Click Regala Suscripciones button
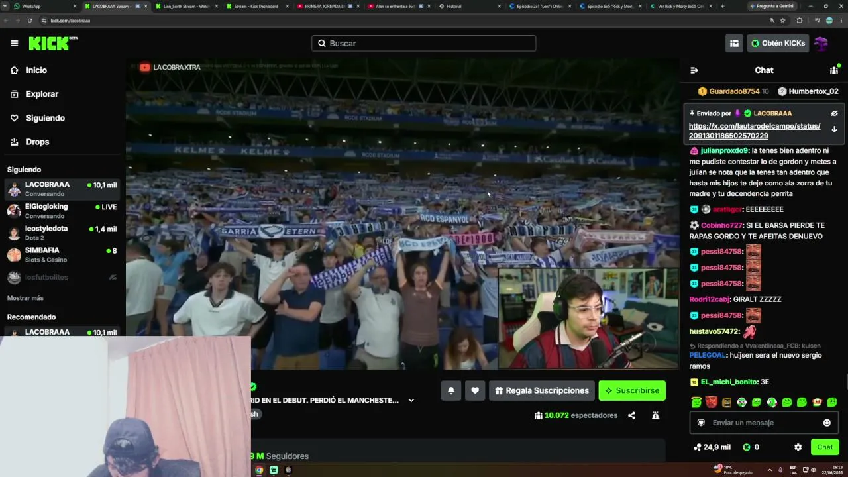The width and height of the screenshot is (848, 477). click(541, 390)
